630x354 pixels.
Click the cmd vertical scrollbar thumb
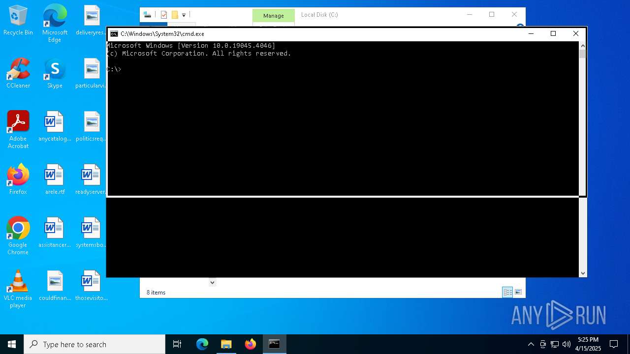[583, 54]
